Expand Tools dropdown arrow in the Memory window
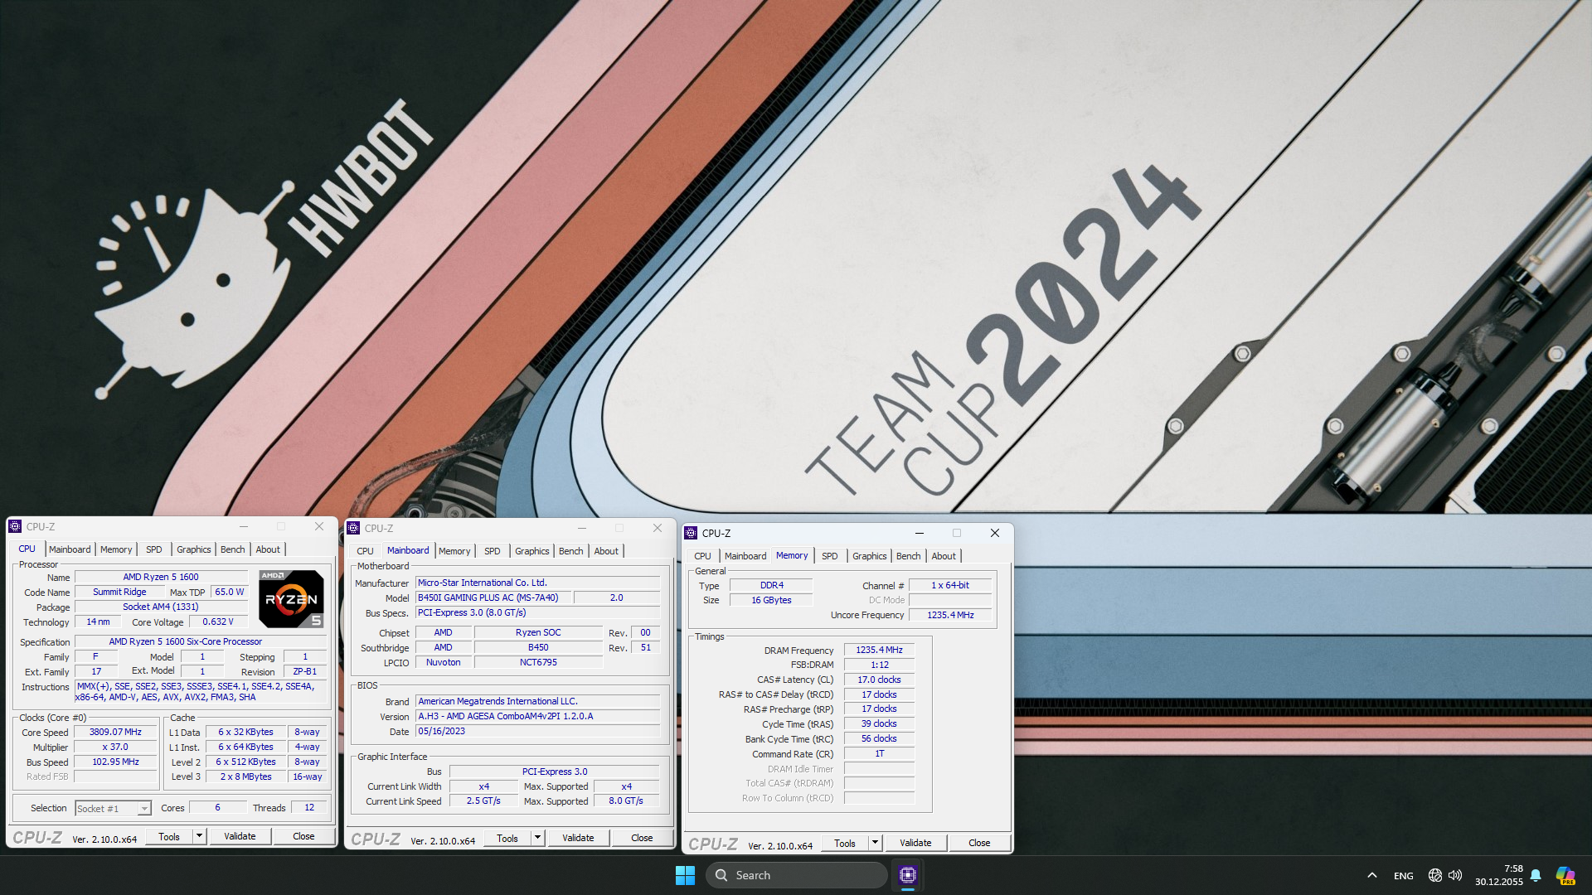 click(x=875, y=844)
